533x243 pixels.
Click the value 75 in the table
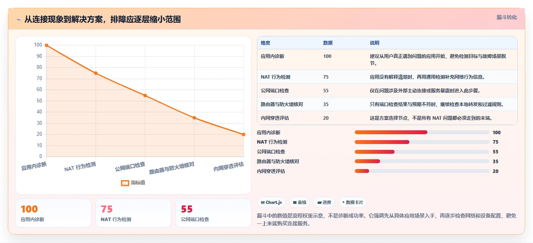[326, 77]
